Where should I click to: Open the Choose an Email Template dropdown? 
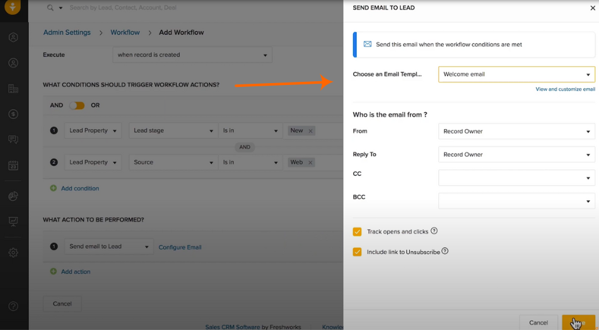click(516, 74)
